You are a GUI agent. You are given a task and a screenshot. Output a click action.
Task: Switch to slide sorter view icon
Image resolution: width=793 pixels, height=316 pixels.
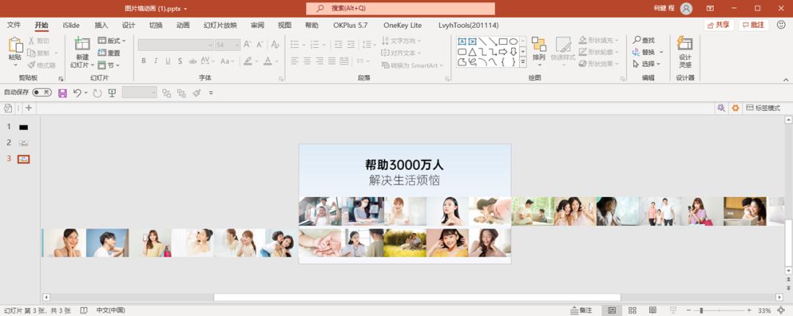(632, 310)
